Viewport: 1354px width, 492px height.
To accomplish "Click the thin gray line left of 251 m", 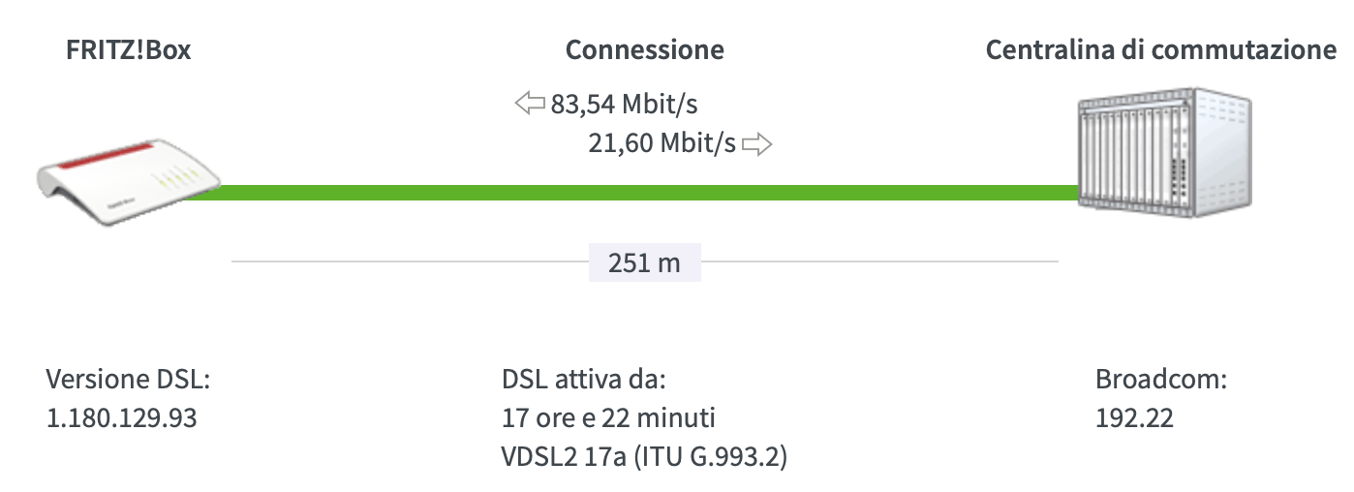I will click(409, 261).
